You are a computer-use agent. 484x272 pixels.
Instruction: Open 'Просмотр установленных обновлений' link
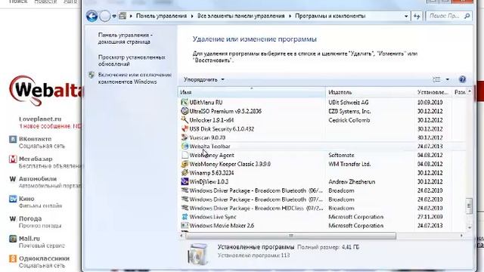[132, 60]
